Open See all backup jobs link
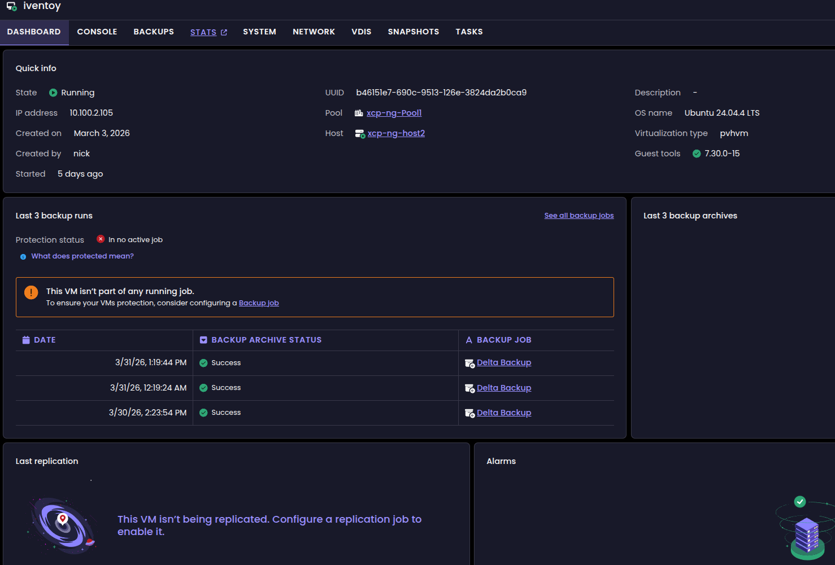 pyautogui.click(x=579, y=216)
